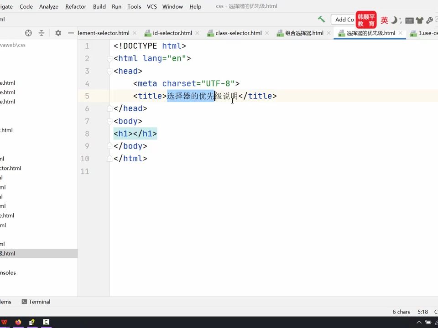Select the locate-opened-file target icon in Project panel
Image resolution: width=438 pixels, height=328 pixels.
click(x=28, y=33)
